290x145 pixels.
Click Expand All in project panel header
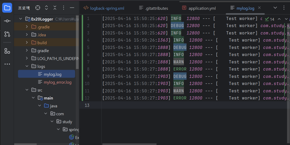(46, 8)
